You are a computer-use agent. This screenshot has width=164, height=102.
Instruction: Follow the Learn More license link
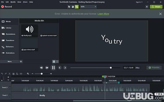coord(103,14)
